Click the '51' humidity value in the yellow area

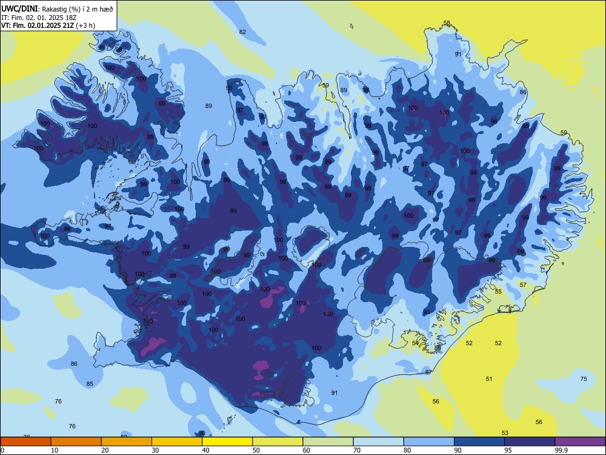(x=489, y=379)
